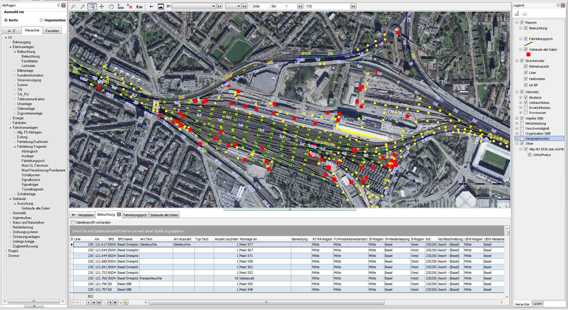Jump to last record in navigator
This screenshot has height=310, width=568.
tap(99, 302)
